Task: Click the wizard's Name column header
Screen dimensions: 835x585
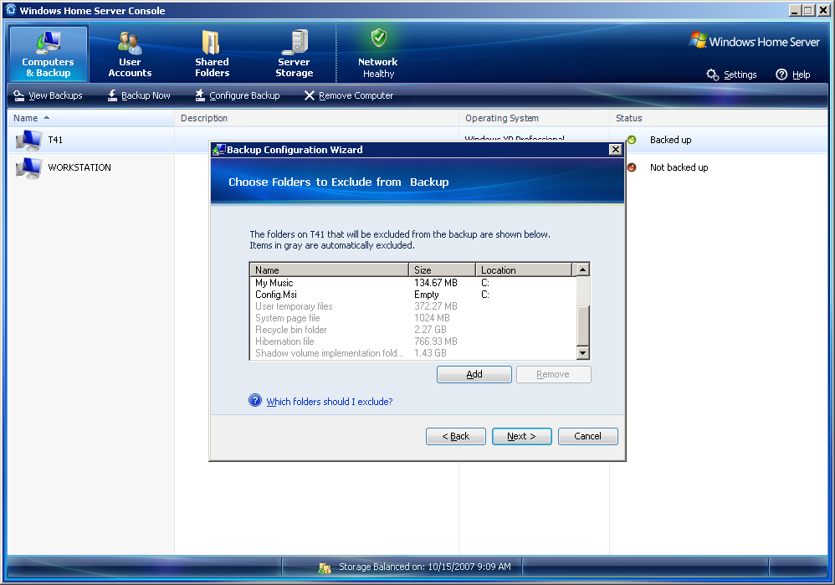Action: click(329, 270)
